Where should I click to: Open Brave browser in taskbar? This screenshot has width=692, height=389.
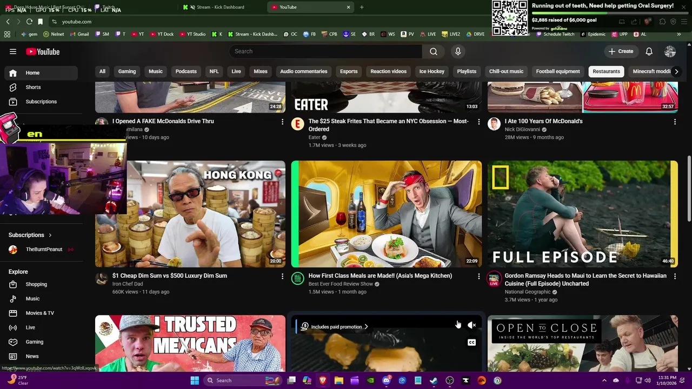[323, 380]
